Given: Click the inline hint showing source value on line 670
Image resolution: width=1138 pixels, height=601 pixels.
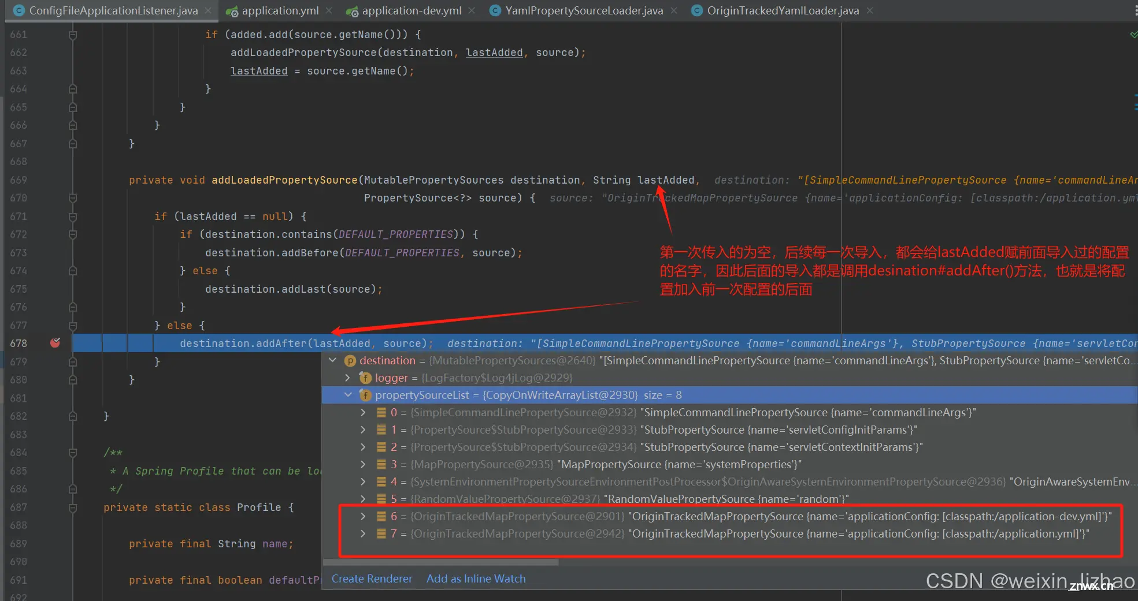Looking at the screenshot, I should point(843,198).
